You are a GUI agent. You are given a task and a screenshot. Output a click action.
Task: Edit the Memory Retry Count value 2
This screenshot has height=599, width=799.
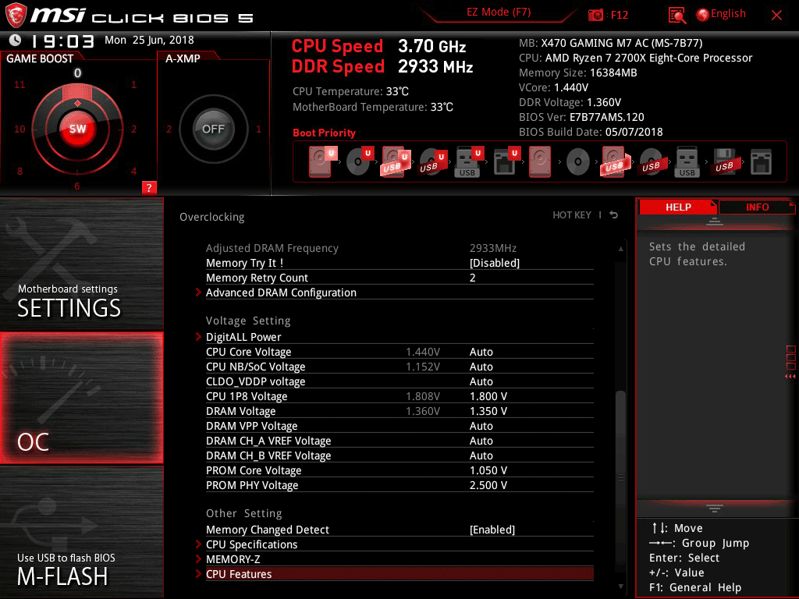tap(472, 278)
